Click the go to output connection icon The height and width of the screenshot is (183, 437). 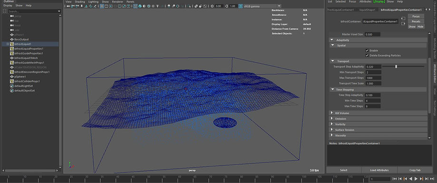pos(403,24)
